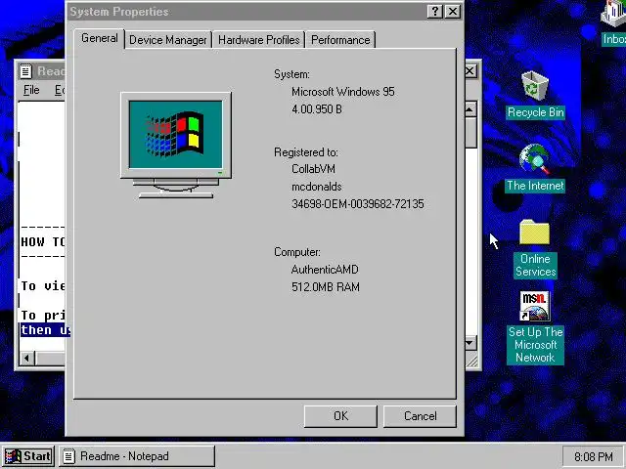Click the 'AuthenticAMD' processor text

pyautogui.click(x=325, y=270)
